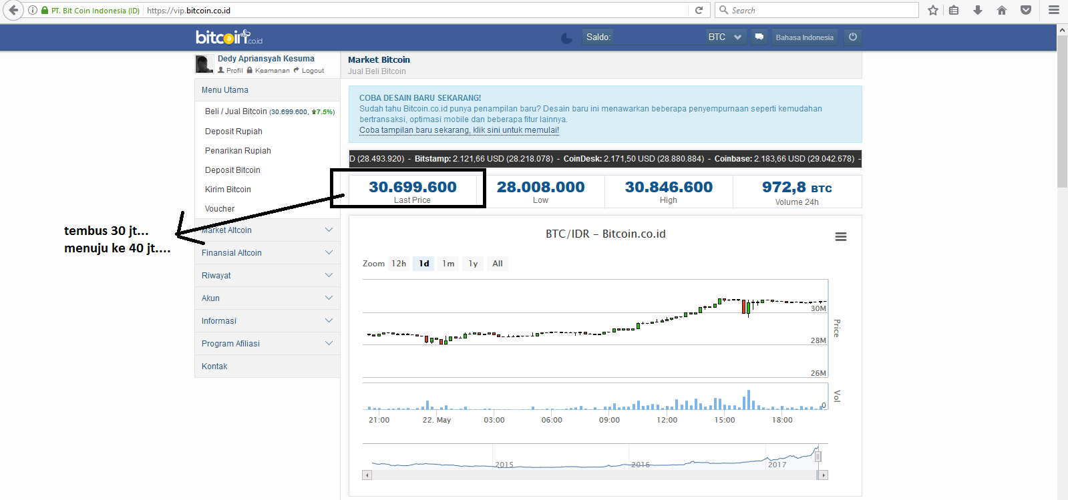1068x500 pixels.
Task: Click the Profil person icon link
Action: point(230,70)
